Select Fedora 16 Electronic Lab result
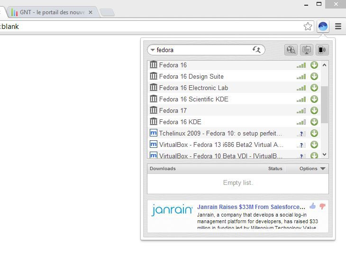The height and width of the screenshot is (263, 346). click(x=234, y=88)
